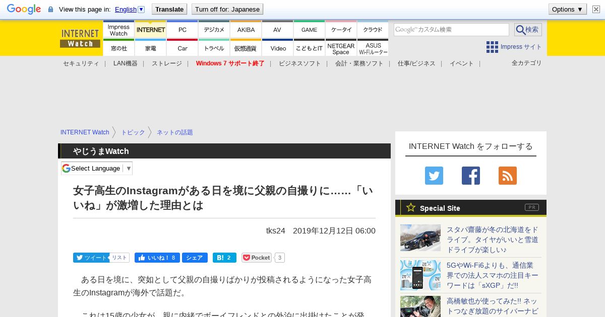Open the RSS feed icon

[508, 176]
